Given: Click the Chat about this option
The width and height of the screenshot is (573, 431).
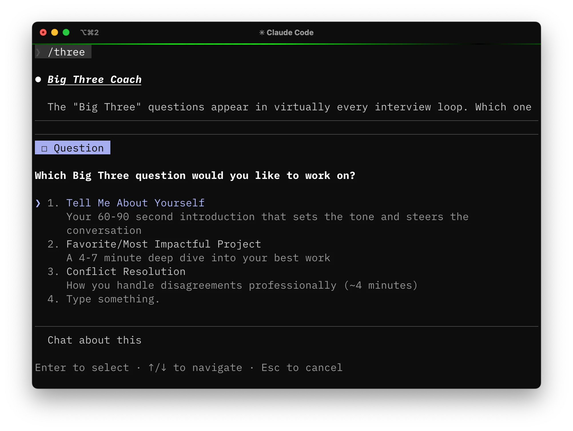Looking at the screenshot, I should coord(94,340).
